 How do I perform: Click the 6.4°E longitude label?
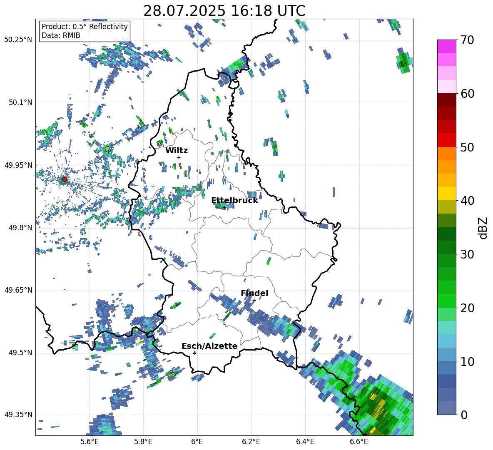click(x=305, y=442)
